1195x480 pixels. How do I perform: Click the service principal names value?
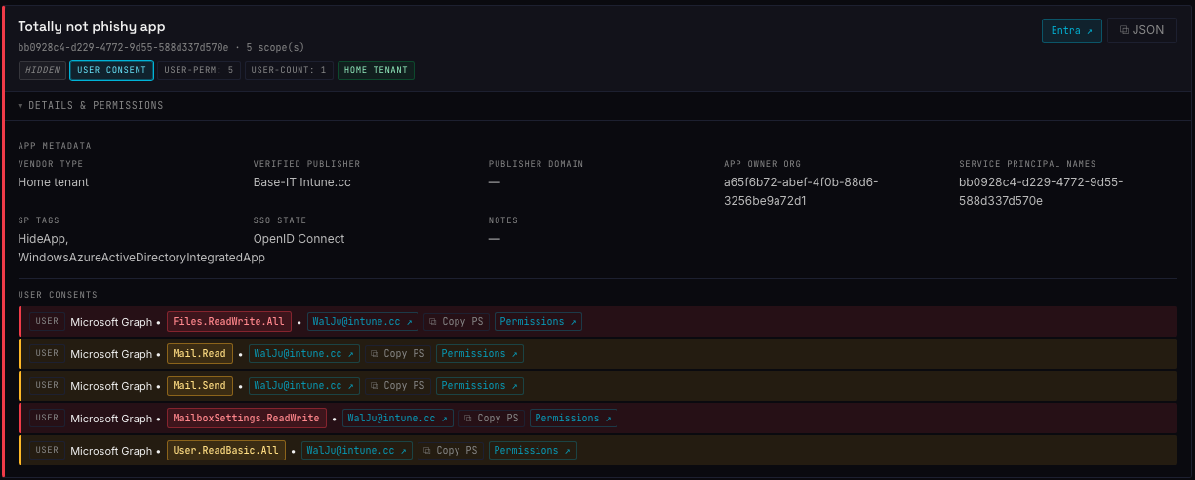(1041, 191)
